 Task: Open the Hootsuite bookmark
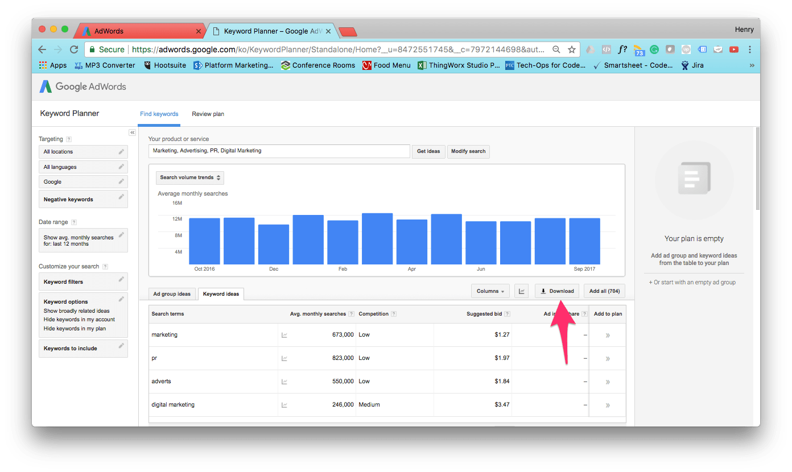click(x=165, y=65)
